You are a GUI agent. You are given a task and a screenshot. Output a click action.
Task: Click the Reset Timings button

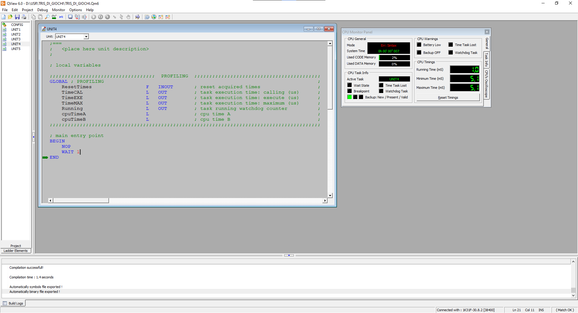click(448, 98)
